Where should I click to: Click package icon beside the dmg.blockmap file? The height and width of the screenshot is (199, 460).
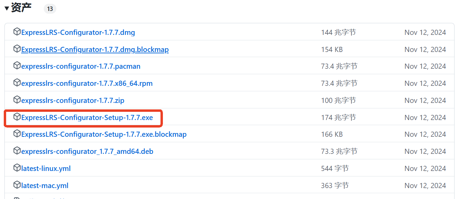[17, 49]
